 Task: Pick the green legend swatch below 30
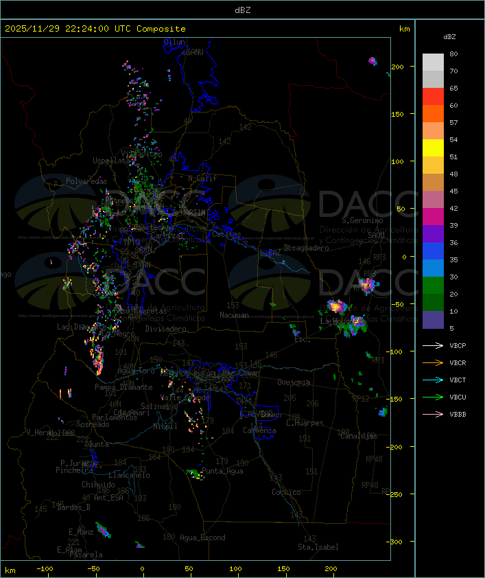tap(433, 286)
